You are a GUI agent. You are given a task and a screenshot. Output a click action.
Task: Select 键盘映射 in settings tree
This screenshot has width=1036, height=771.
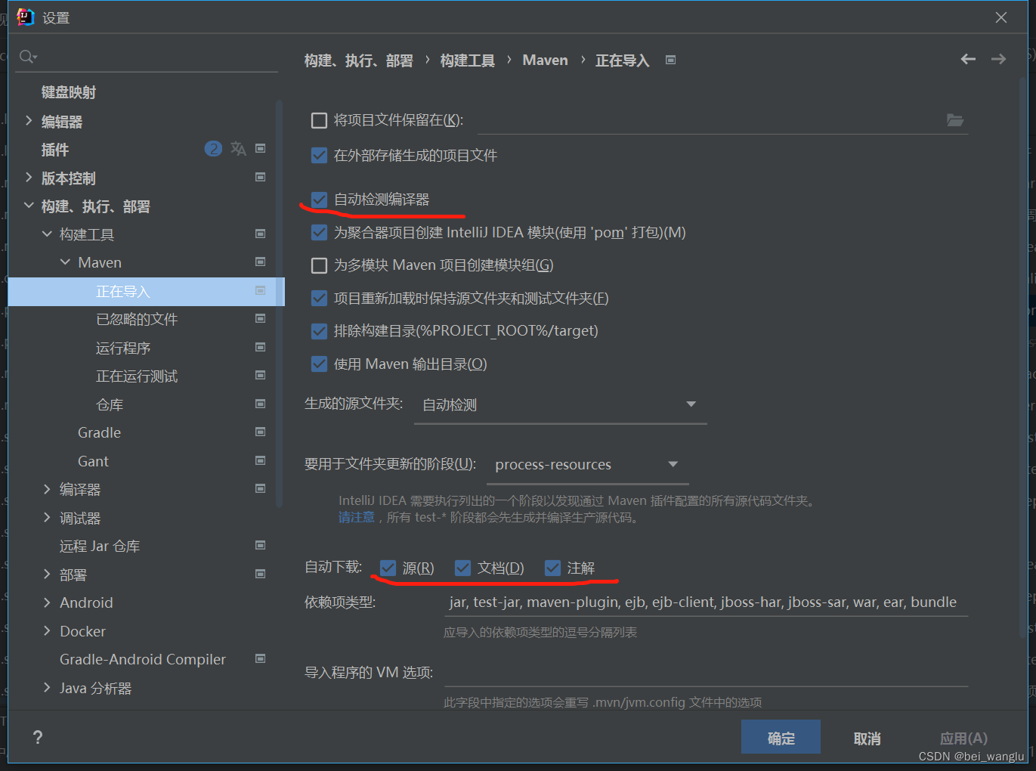click(69, 92)
